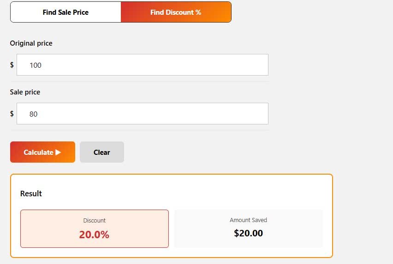Select the Discount result card
Screen dimensions: 393x264
(95, 229)
